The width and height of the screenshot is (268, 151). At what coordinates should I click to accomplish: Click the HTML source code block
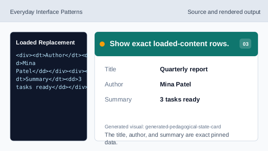coord(52,71)
